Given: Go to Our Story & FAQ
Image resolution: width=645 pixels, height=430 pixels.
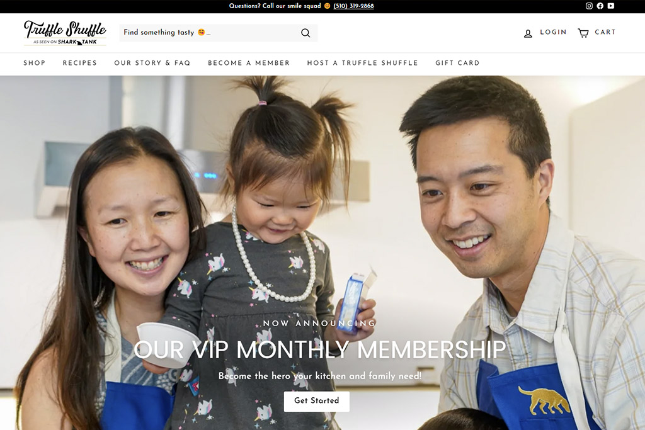Looking at the screenshot, I should click(152, 63).
